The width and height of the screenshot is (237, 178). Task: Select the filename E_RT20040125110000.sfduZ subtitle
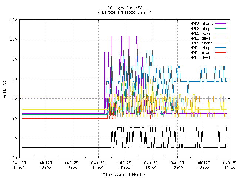point(124,13)
